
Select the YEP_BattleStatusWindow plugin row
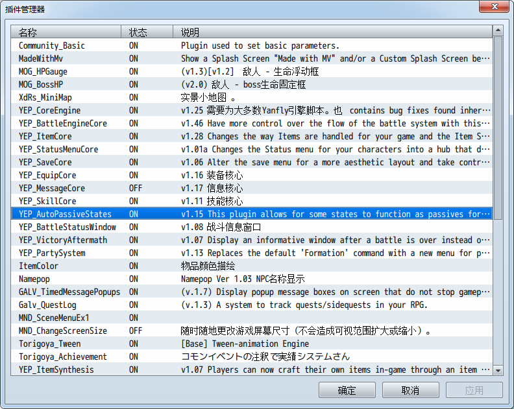[x=251, y=227]
